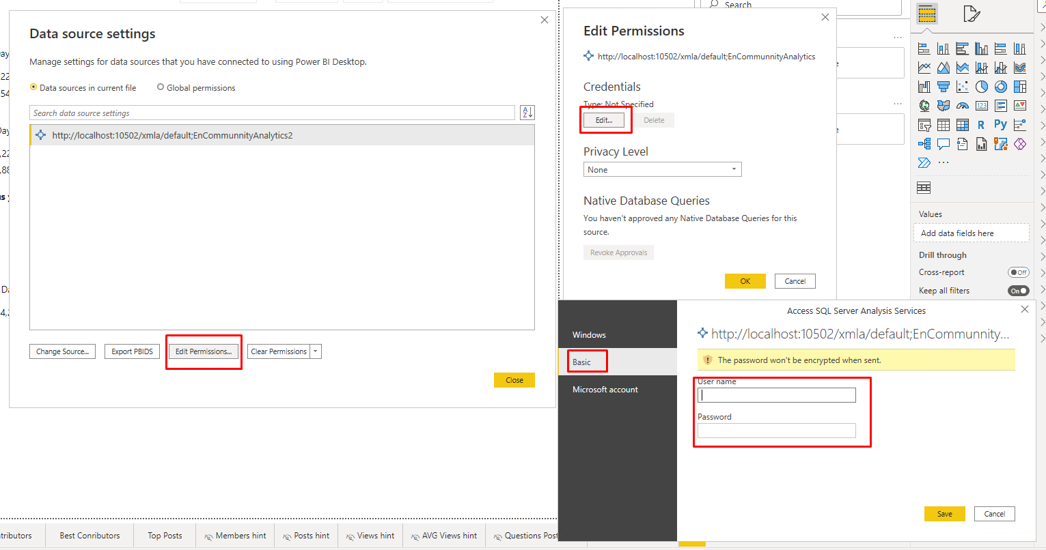Select the globe Map visual

tap(924, 106)
